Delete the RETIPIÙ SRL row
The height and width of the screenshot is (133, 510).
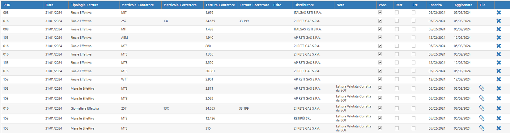(x=499, y=118)
